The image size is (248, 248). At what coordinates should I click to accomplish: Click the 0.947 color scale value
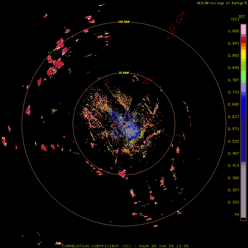[x=233, y=43]
